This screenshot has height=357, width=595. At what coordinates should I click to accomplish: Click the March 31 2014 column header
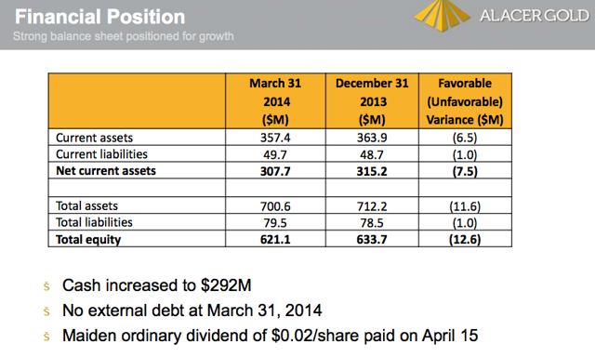pyautogui.click(x=275, y=101)
